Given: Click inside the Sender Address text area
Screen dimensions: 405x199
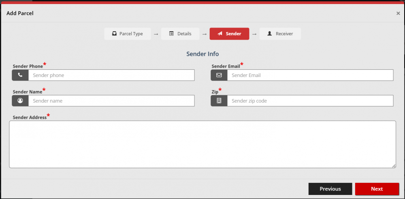Looking at the screenshot, I should [202, 144].
